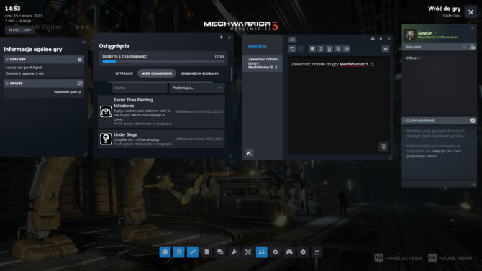Click Sarafan username status dropdown arrow

click(x=435, y=33)
